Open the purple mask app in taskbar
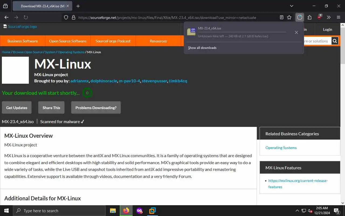Image resolution: width=345 pixels, height=216 pixels. click(x=139, y=211)
